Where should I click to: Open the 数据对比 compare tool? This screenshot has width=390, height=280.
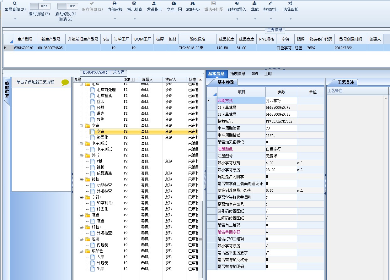tap(270, 7)
